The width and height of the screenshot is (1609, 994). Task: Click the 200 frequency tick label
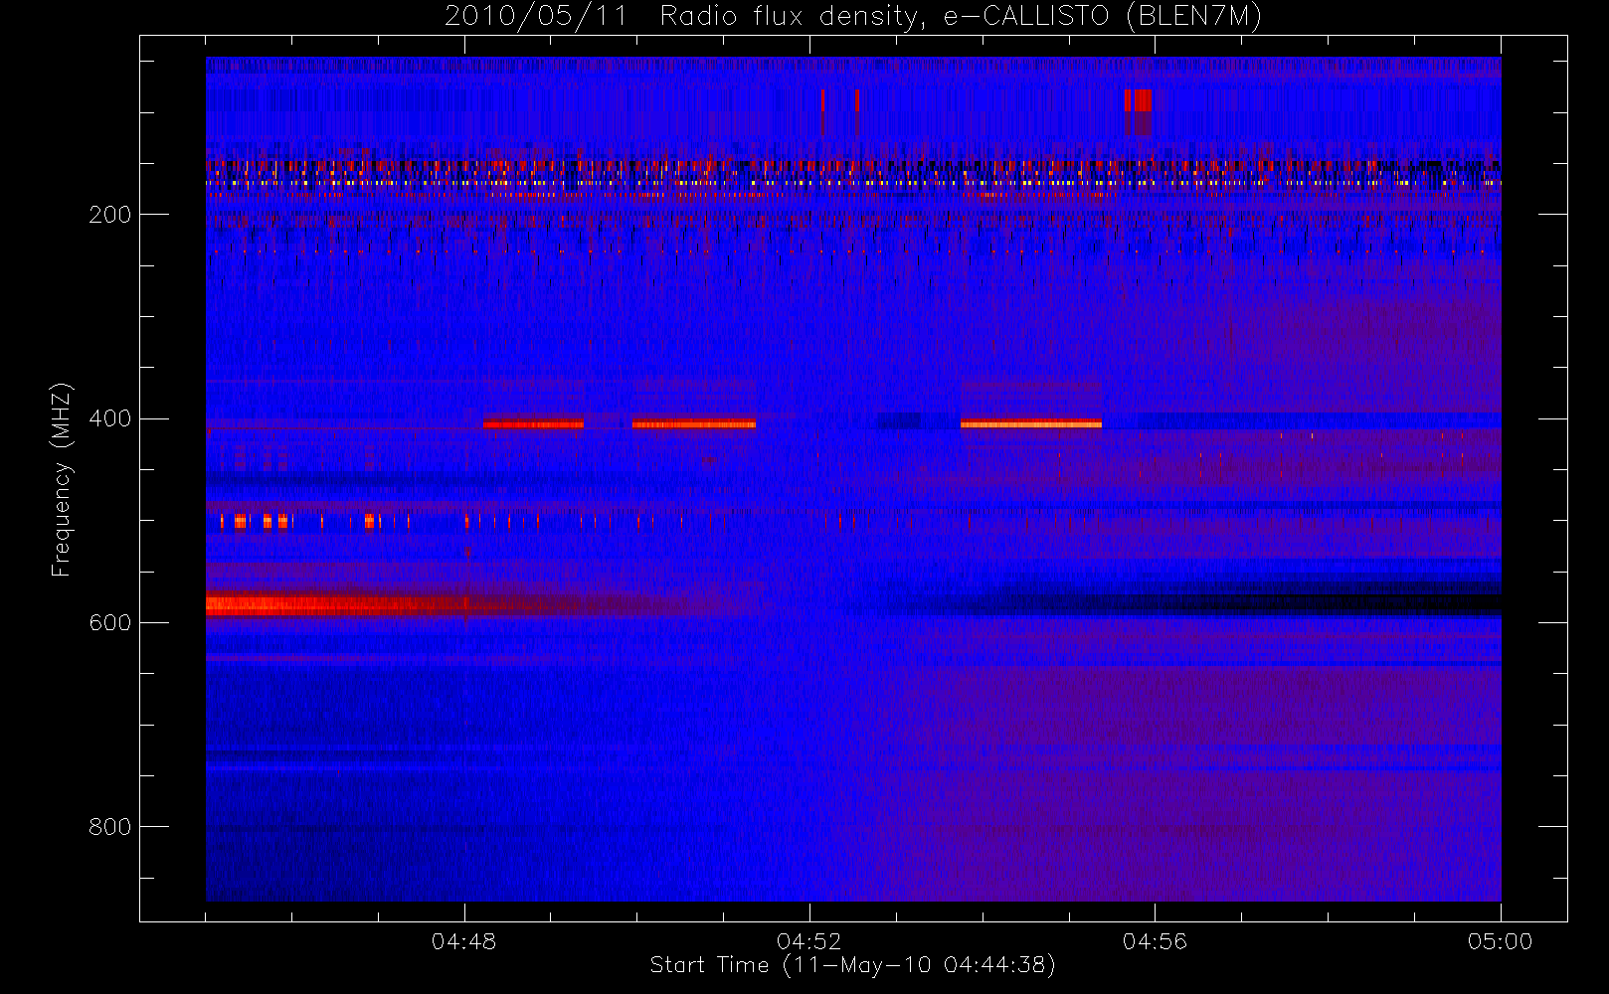109,215
